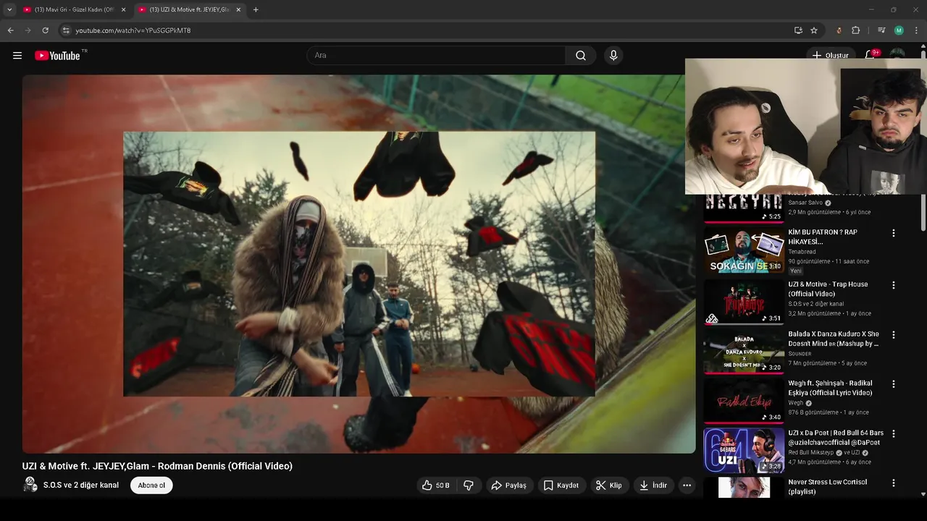Screen dimensions: 927x521
Task: Open the UZI 64 Bars thumbnail
Action: 744,450
